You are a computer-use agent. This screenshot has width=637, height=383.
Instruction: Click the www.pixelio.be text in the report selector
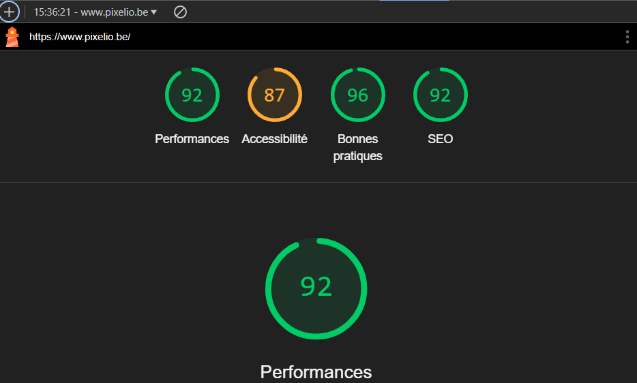click(114, 12)
